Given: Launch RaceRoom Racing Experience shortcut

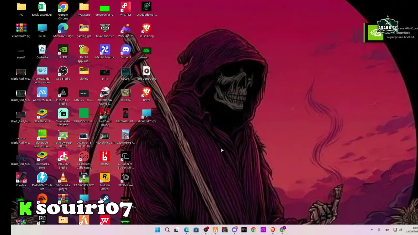Looking at the screenshot, I should tap(105, 97).
